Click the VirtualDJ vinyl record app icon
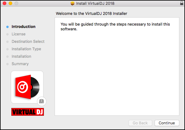The width and height of the screenshot is (185, 130). point(27,87)
